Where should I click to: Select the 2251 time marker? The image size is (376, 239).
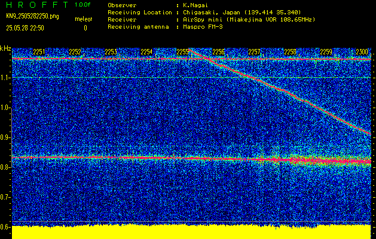[x=39, y=52]
